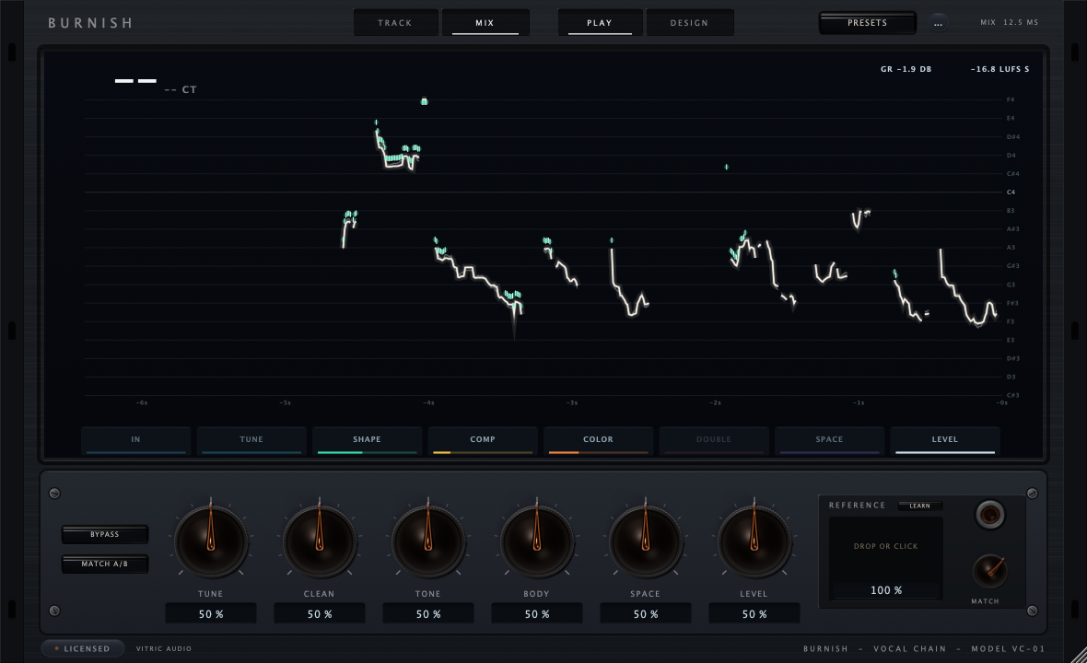
Task: Enable the DOUBLE module
Action: [x=714, y=441]
